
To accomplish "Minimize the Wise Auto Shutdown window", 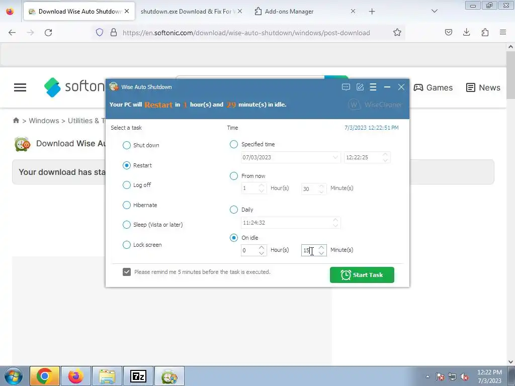I will point(387,87).
